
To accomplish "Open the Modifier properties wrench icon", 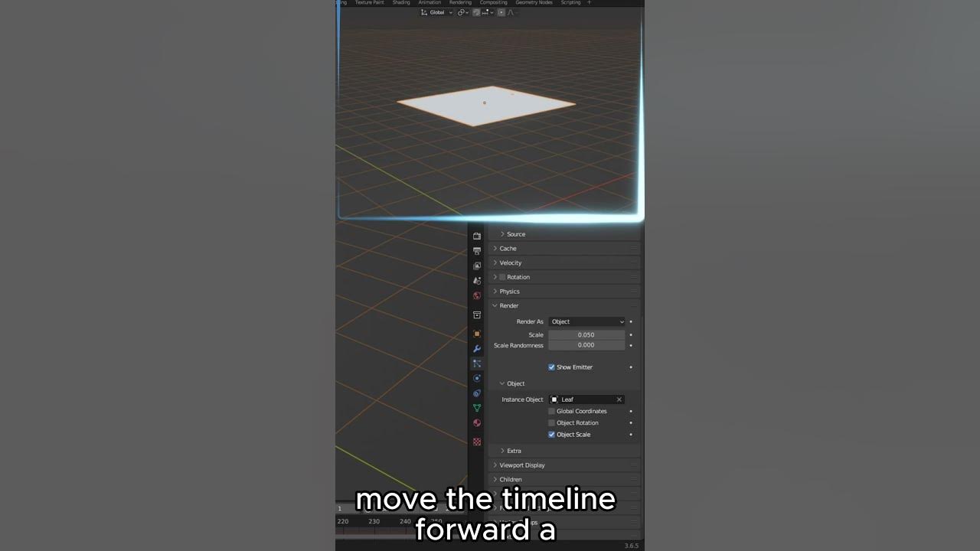I will click(477, 349).
